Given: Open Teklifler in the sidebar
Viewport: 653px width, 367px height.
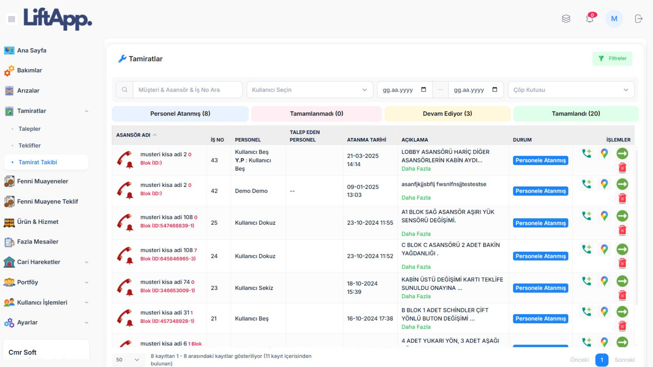Looking at the screenshot, I should tap(30, 145).
